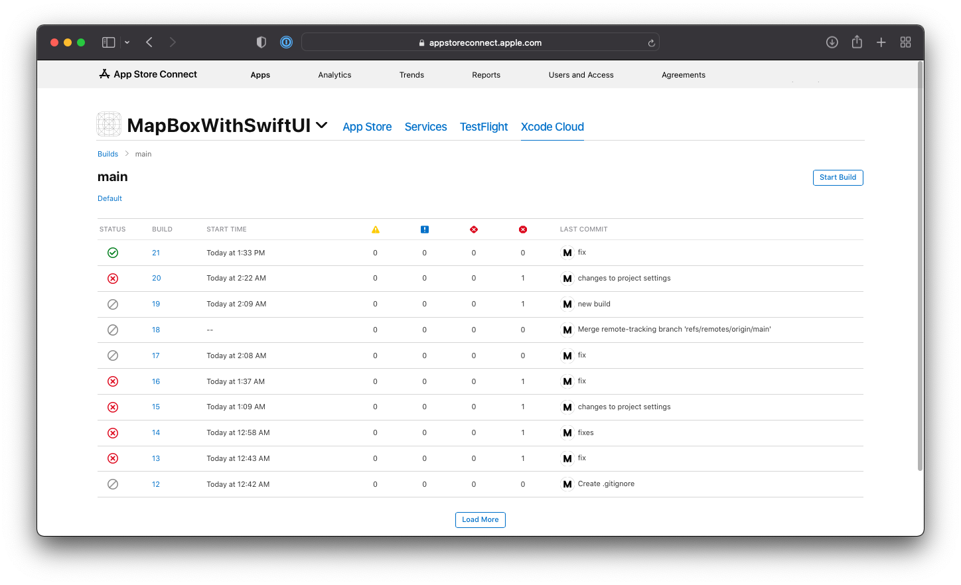This screenshot has height=585, width=961.
Task: Open build 14 link
Action: 156,432
